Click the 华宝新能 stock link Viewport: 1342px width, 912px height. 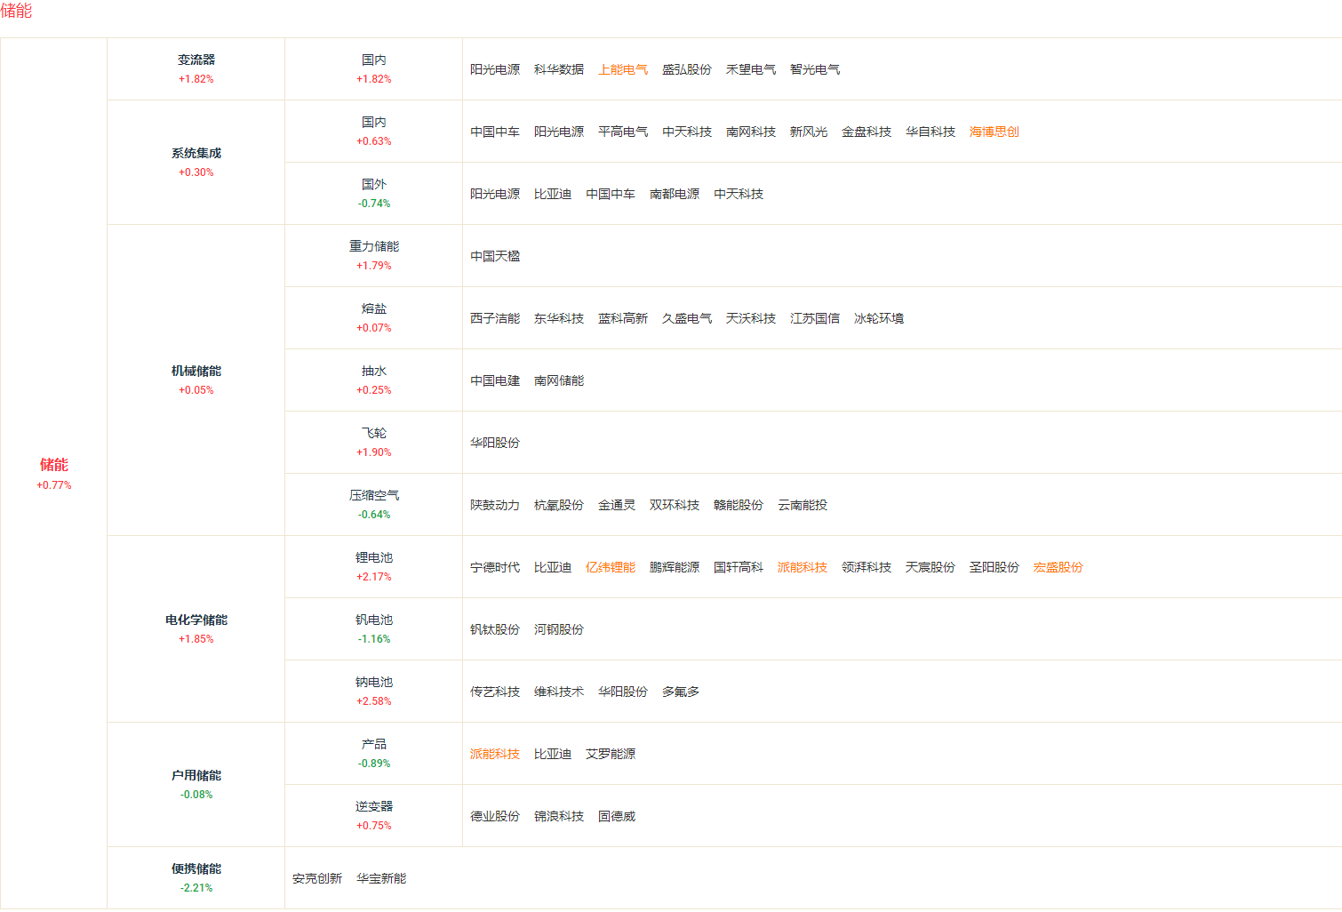pos(381,878)
